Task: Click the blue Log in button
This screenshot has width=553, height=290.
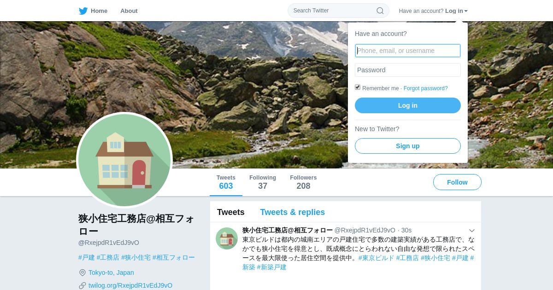Action: [408, 105]
